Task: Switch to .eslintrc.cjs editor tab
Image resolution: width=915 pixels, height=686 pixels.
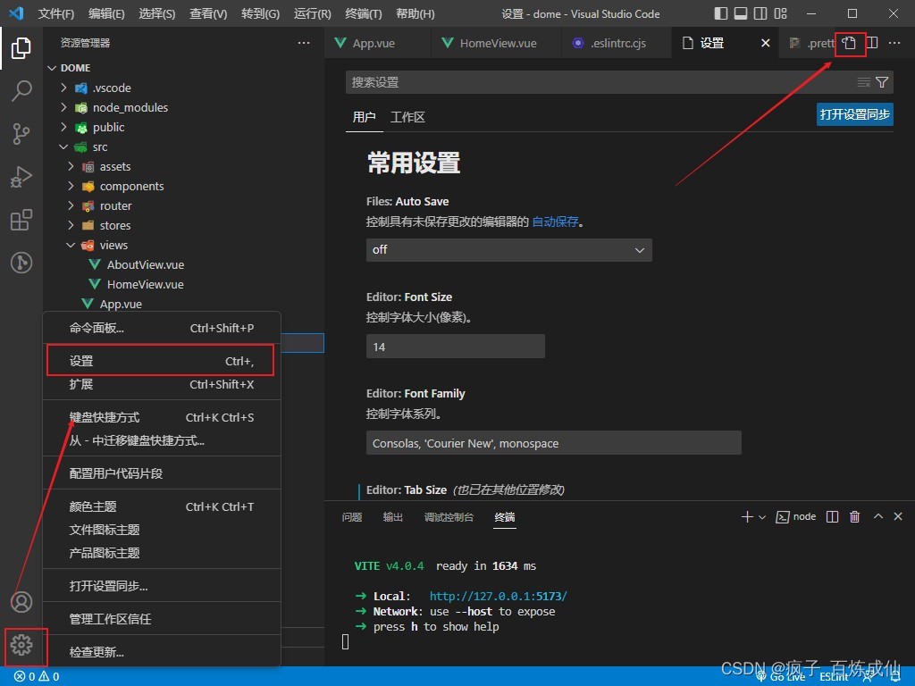Action: click(x=617, y=43)
